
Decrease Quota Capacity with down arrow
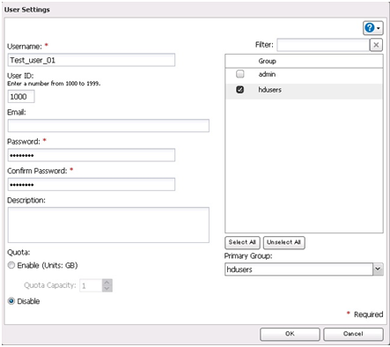tap(107, 289)
